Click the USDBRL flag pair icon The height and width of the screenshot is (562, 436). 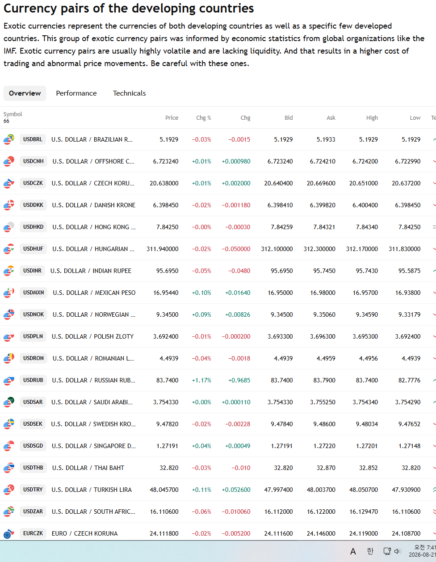pyautogui.click(x=9, y=139)
